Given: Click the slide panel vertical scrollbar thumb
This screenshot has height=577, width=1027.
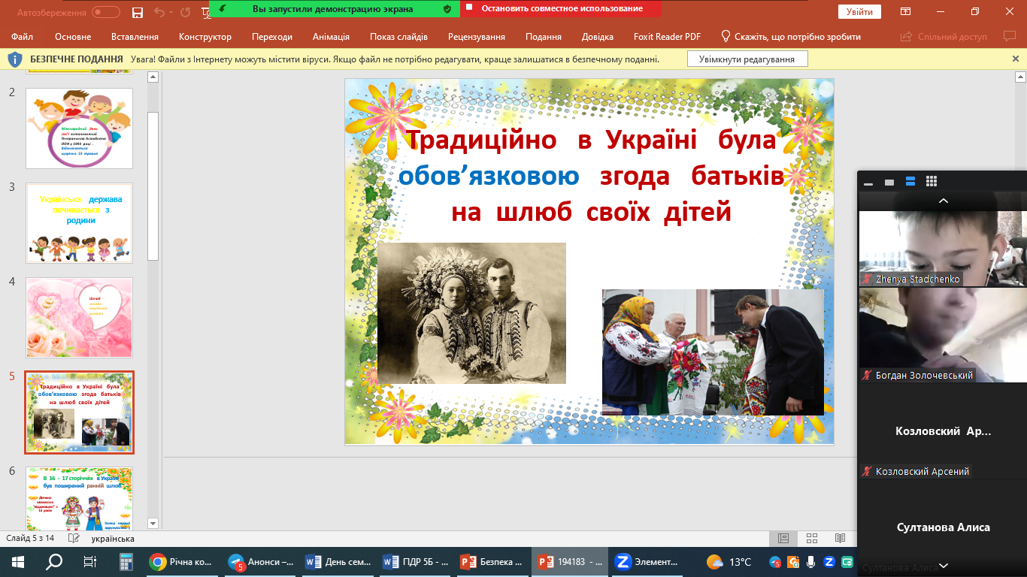Looking at the screenshot, I should coord(153,186).
